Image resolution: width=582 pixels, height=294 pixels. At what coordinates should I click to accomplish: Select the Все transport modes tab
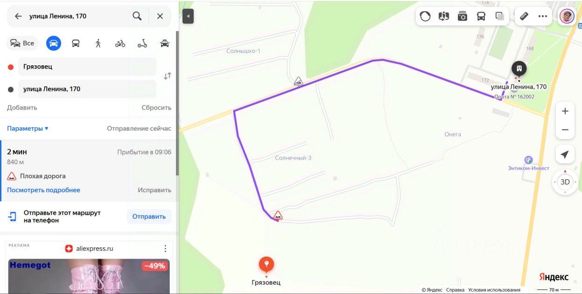coord(22,43)
